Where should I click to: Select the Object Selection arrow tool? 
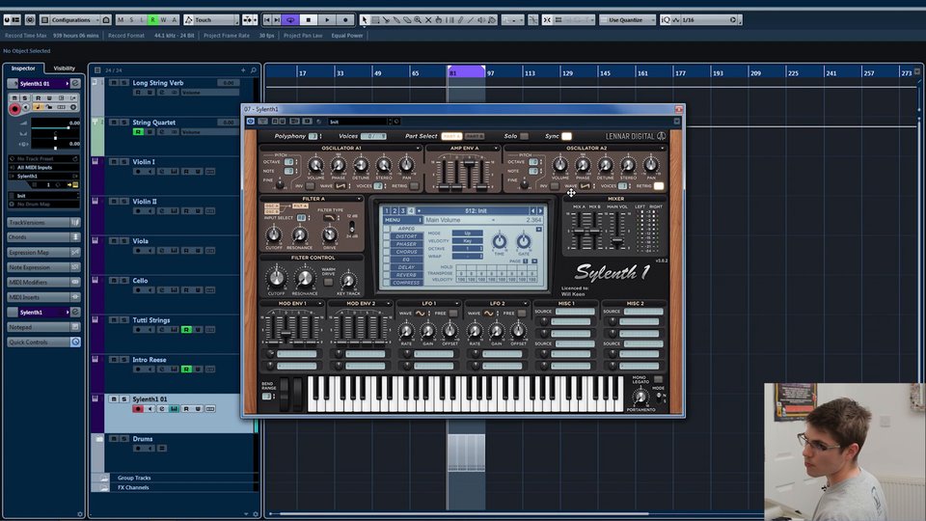click(365, 19)
